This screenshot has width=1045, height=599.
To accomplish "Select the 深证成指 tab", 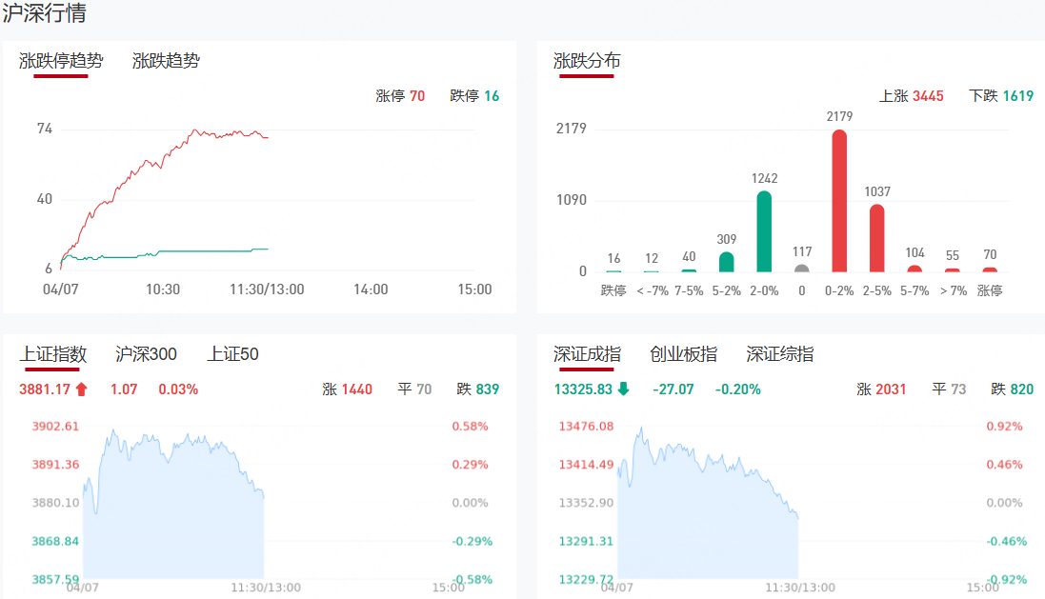I will pos(587,354).
